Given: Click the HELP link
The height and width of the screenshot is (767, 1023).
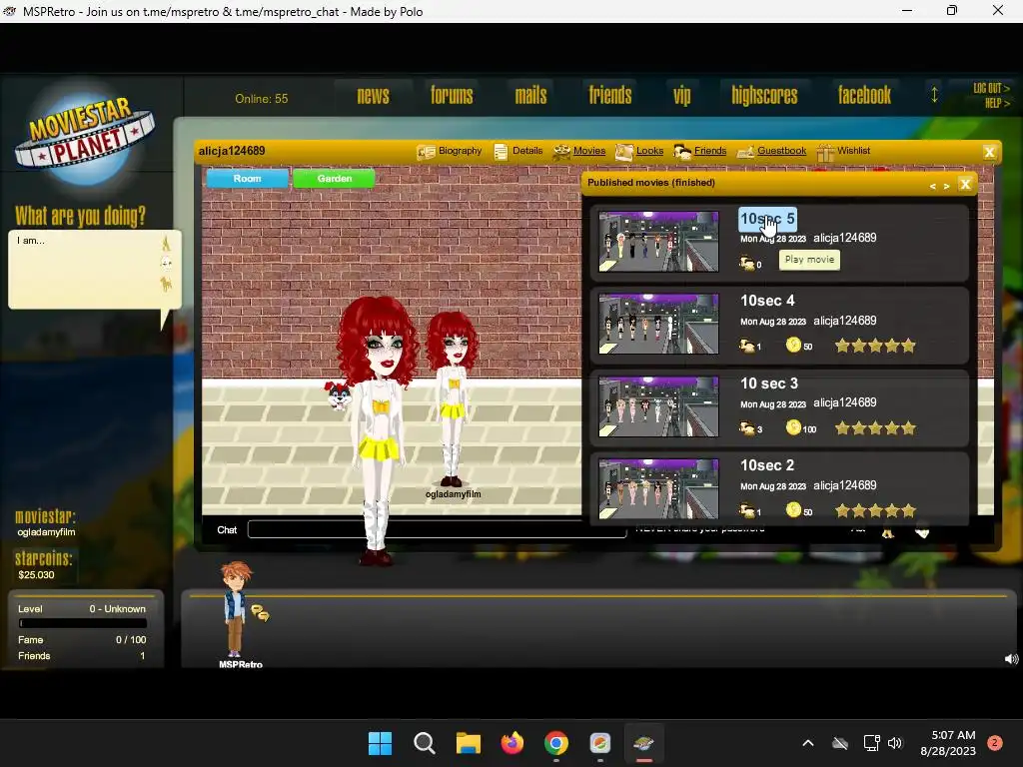Looking at the screenshot, I should point(997,103).
